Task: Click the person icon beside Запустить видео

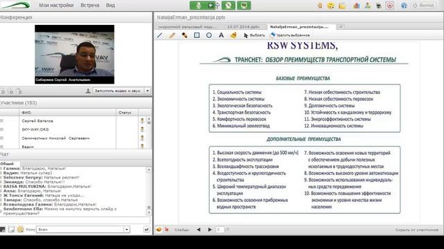Action: click(x=88, y=91)
